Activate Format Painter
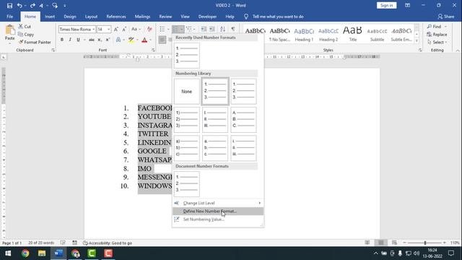Viewport: 462px width, 260px height. (x=35, y=42)
